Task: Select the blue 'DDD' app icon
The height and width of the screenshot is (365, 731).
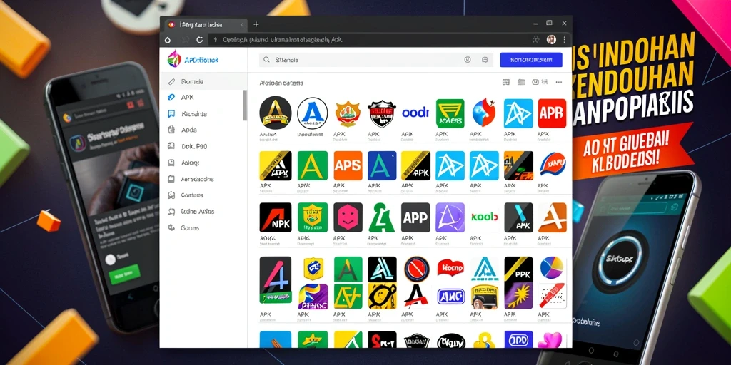Action: 518,339
